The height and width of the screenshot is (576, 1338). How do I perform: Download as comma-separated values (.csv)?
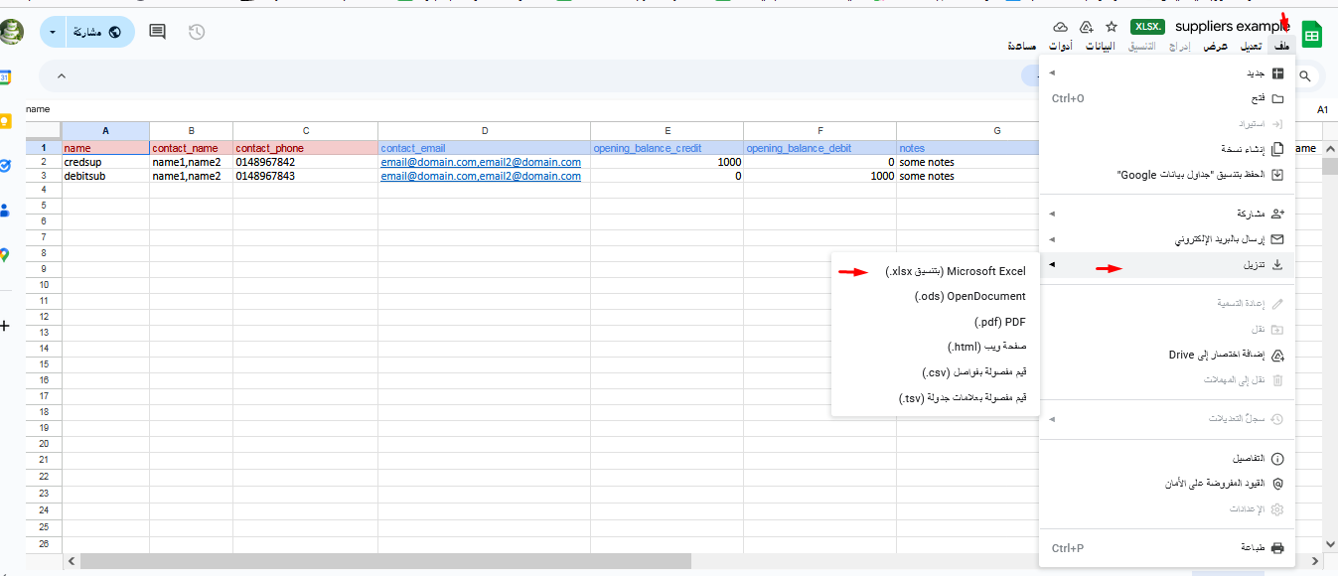pyautogui.click(x=935, y=372)
